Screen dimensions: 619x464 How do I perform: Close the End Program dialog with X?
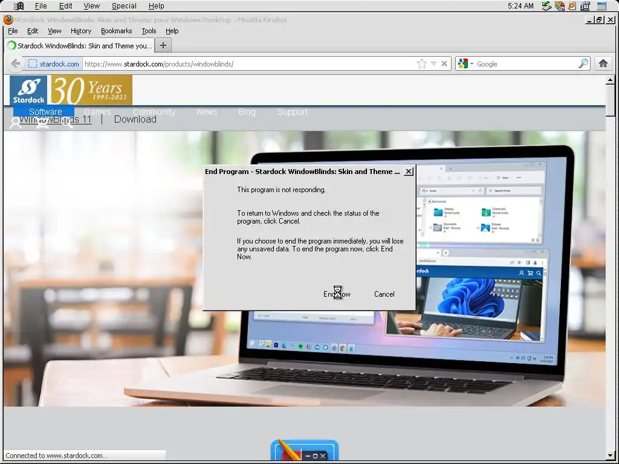(409, 171)
